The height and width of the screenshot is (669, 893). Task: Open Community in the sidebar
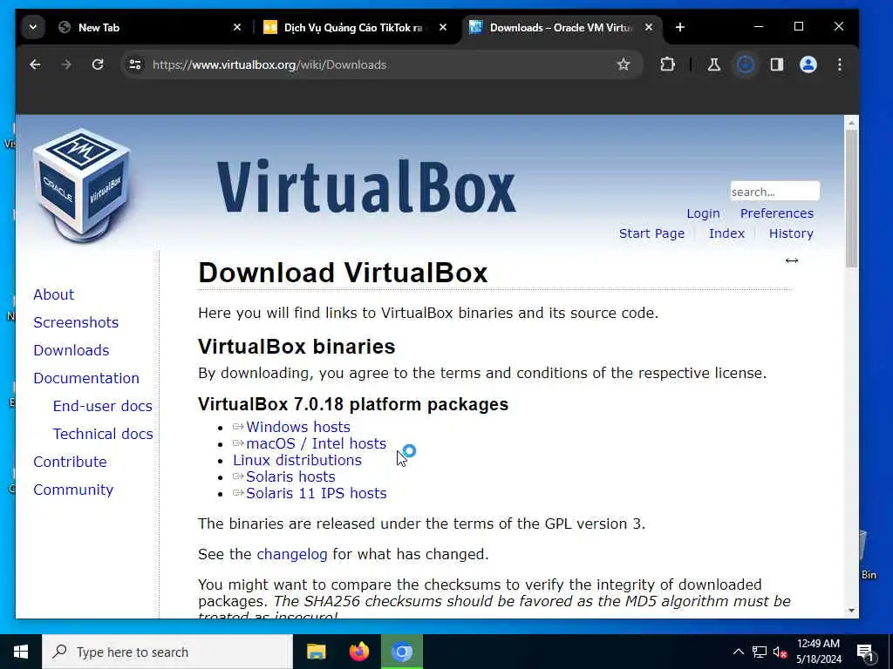(73, 490)
